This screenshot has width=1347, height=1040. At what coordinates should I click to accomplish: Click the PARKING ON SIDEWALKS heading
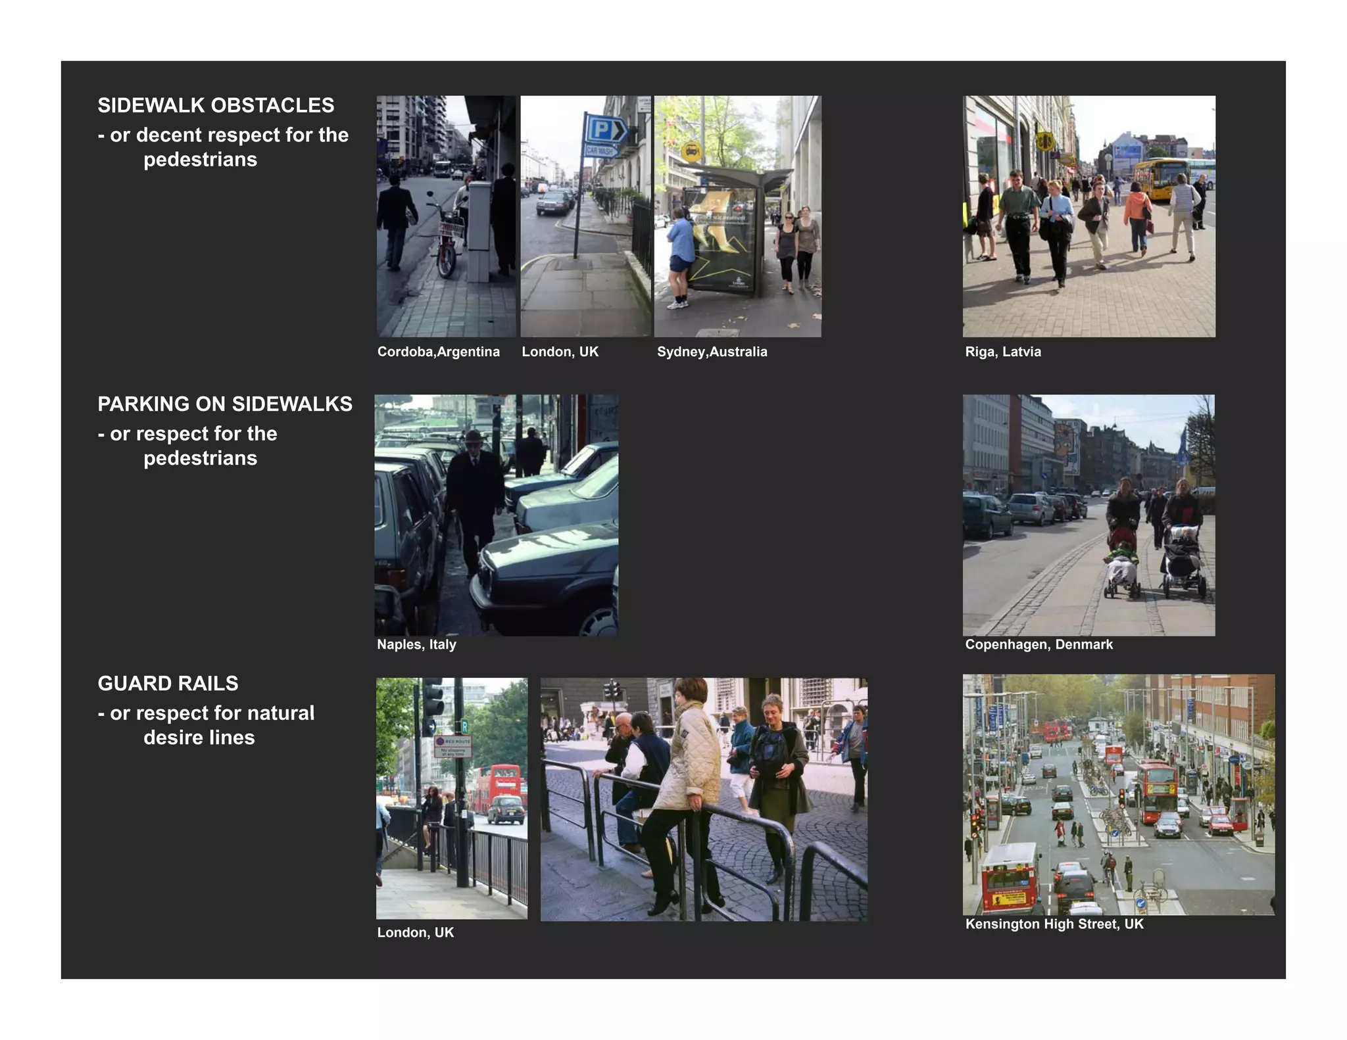point(225,404)
